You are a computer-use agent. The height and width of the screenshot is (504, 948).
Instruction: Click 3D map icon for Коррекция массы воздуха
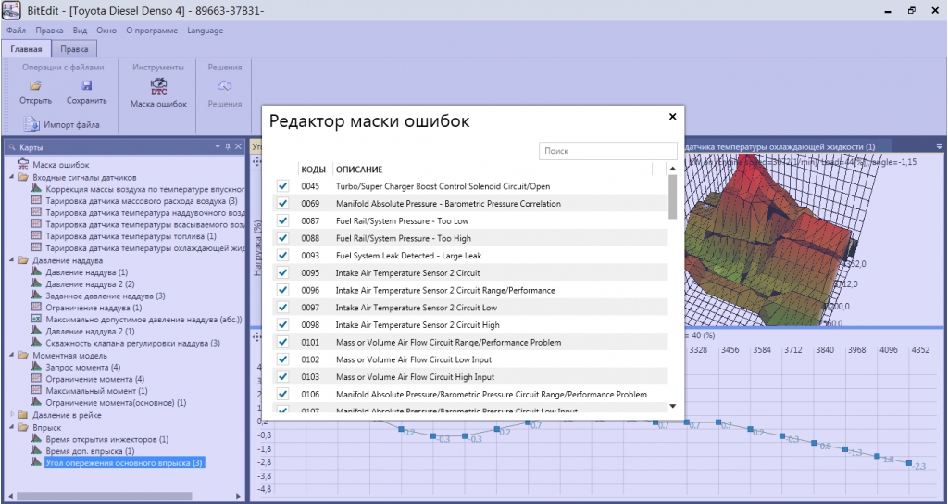click(36, 189)
